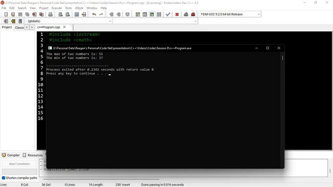Open the Compiler bottom panel tab
Viewport: 333px width, 187px height.
pos(11,155)
